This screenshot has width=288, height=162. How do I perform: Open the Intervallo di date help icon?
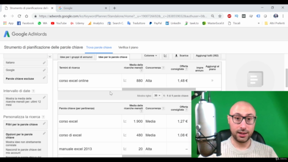33,91
